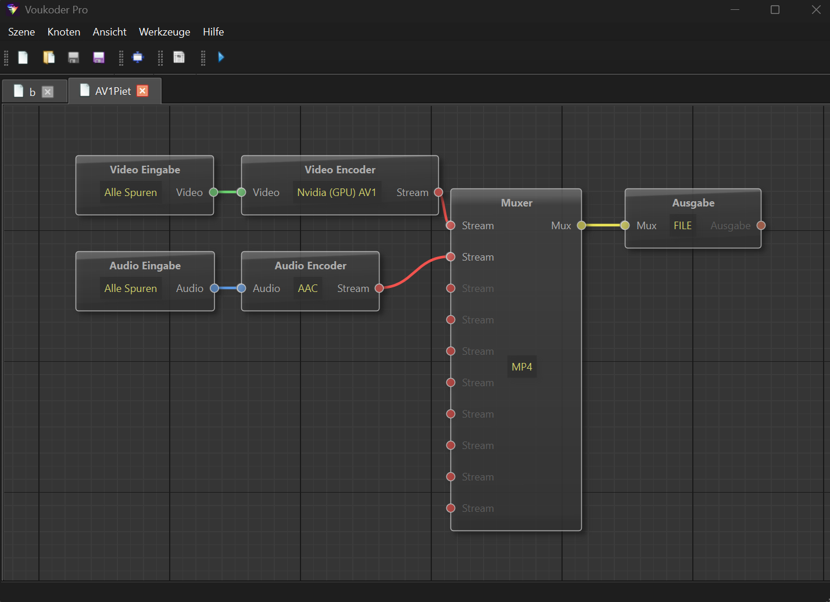Select the yellow wire between Muxer and Ausgabe
Viewport: 830px width, 602px height.
(x=603, y=226)
